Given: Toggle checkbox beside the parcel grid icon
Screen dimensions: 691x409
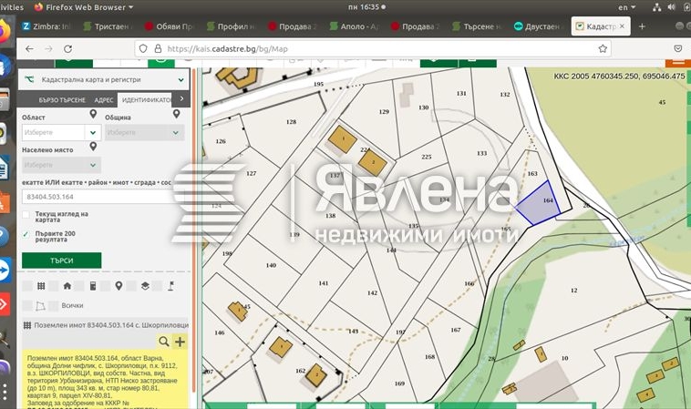Looking at the screenshot, I should (x=27, y=286).
